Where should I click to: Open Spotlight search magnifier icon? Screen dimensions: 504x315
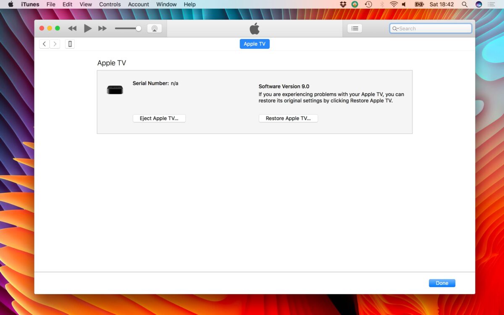click(465, 4)
